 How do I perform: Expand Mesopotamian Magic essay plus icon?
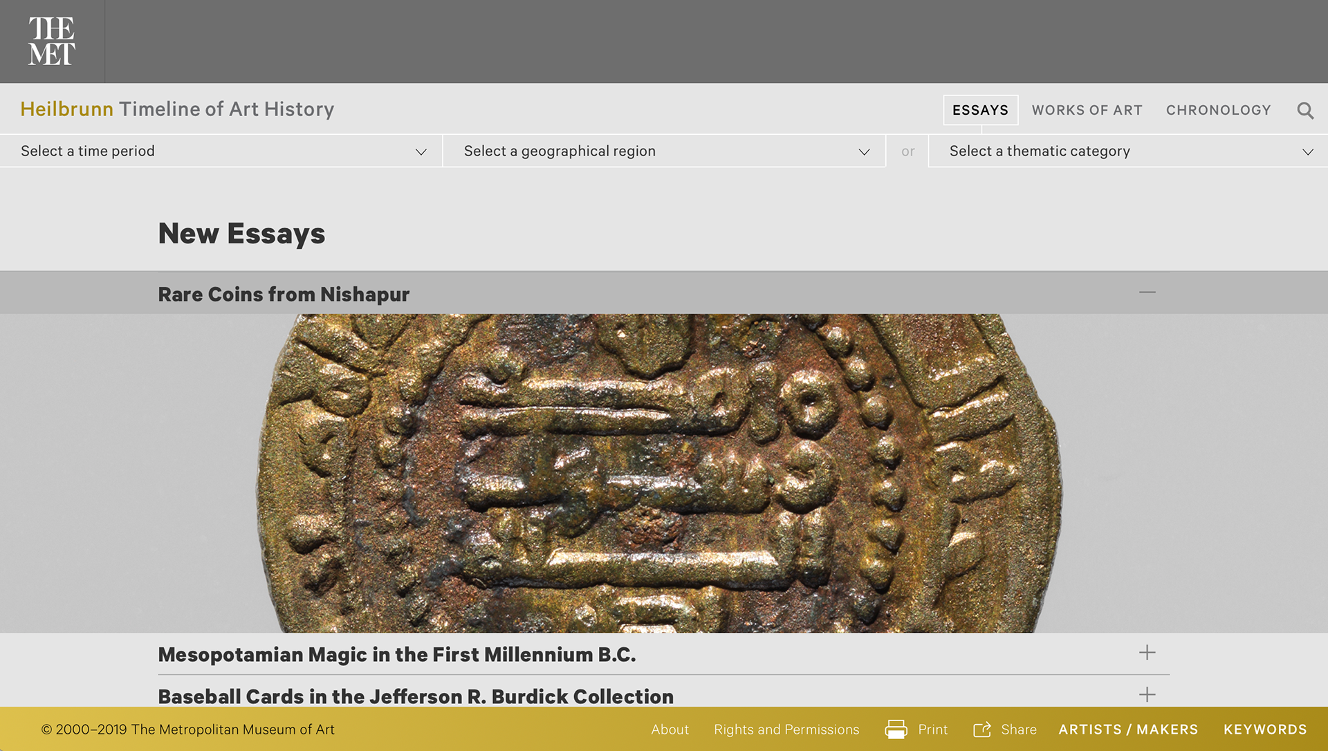[1147, 653]
